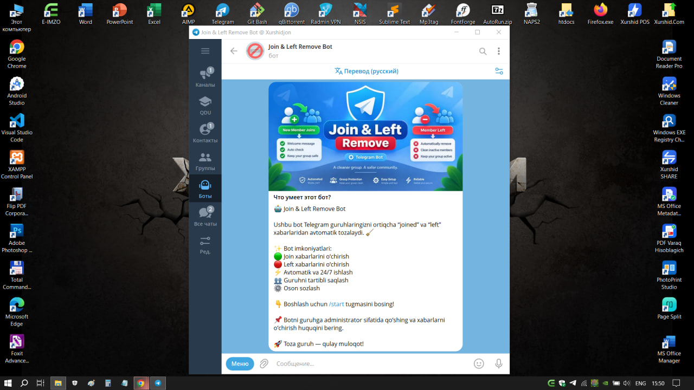This screenshot has width=694, height=390.
Task: Edit folders via Ред. item
Action: pyautogui.click(x=205, y=244)
